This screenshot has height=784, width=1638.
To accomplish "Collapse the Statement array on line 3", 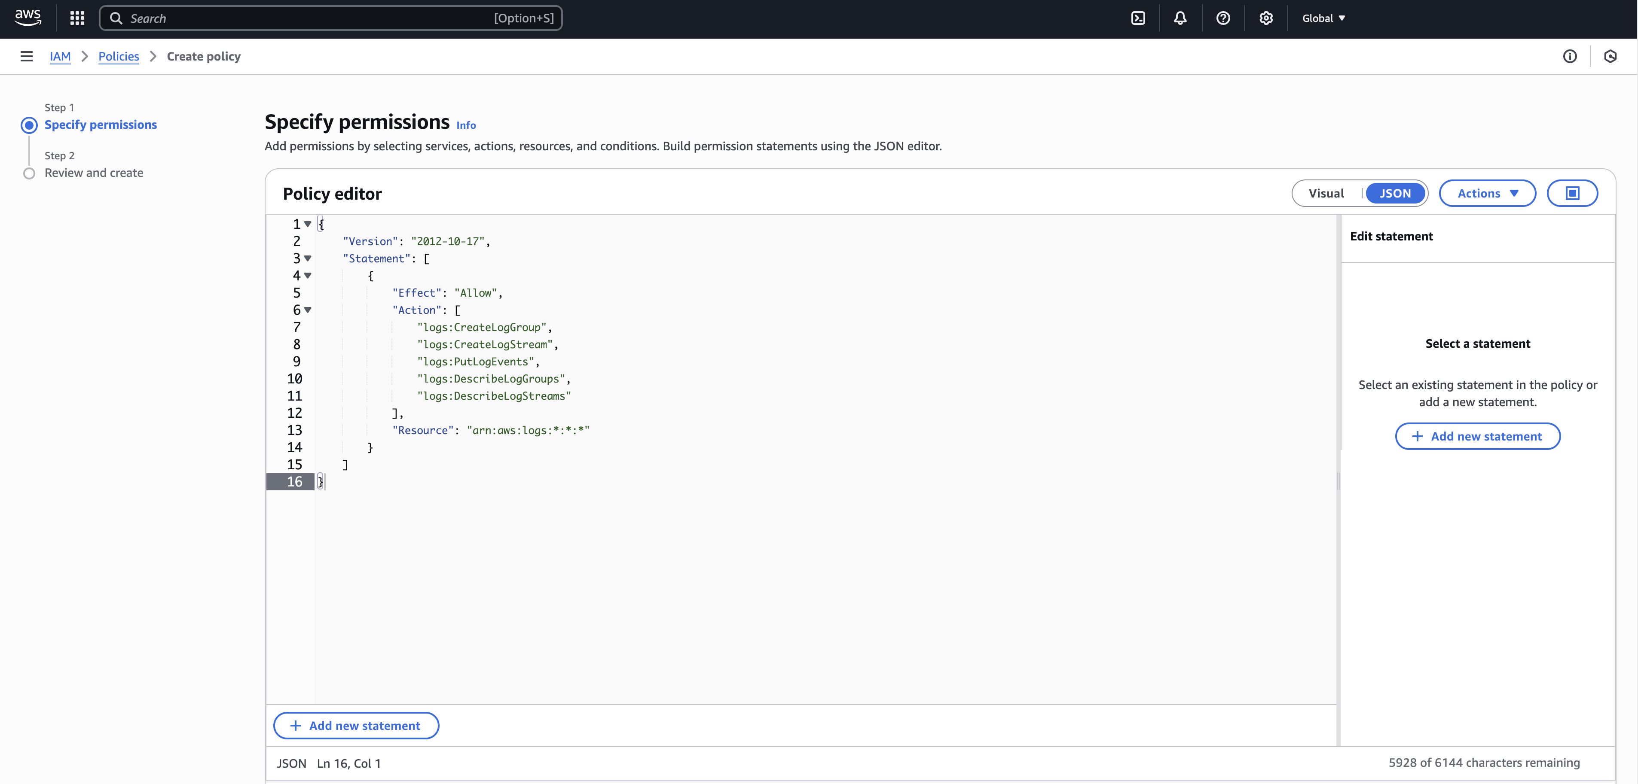I will (308, 258).
